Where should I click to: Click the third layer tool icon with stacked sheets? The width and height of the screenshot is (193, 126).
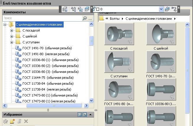pyautogui.click(x=80, y=9)
